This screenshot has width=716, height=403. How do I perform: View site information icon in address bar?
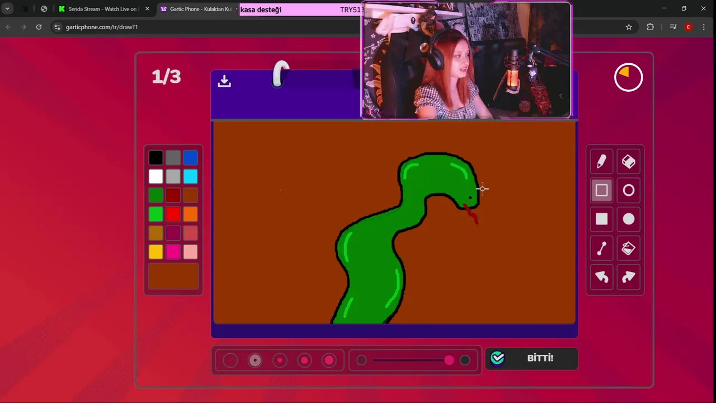point(57,27)
